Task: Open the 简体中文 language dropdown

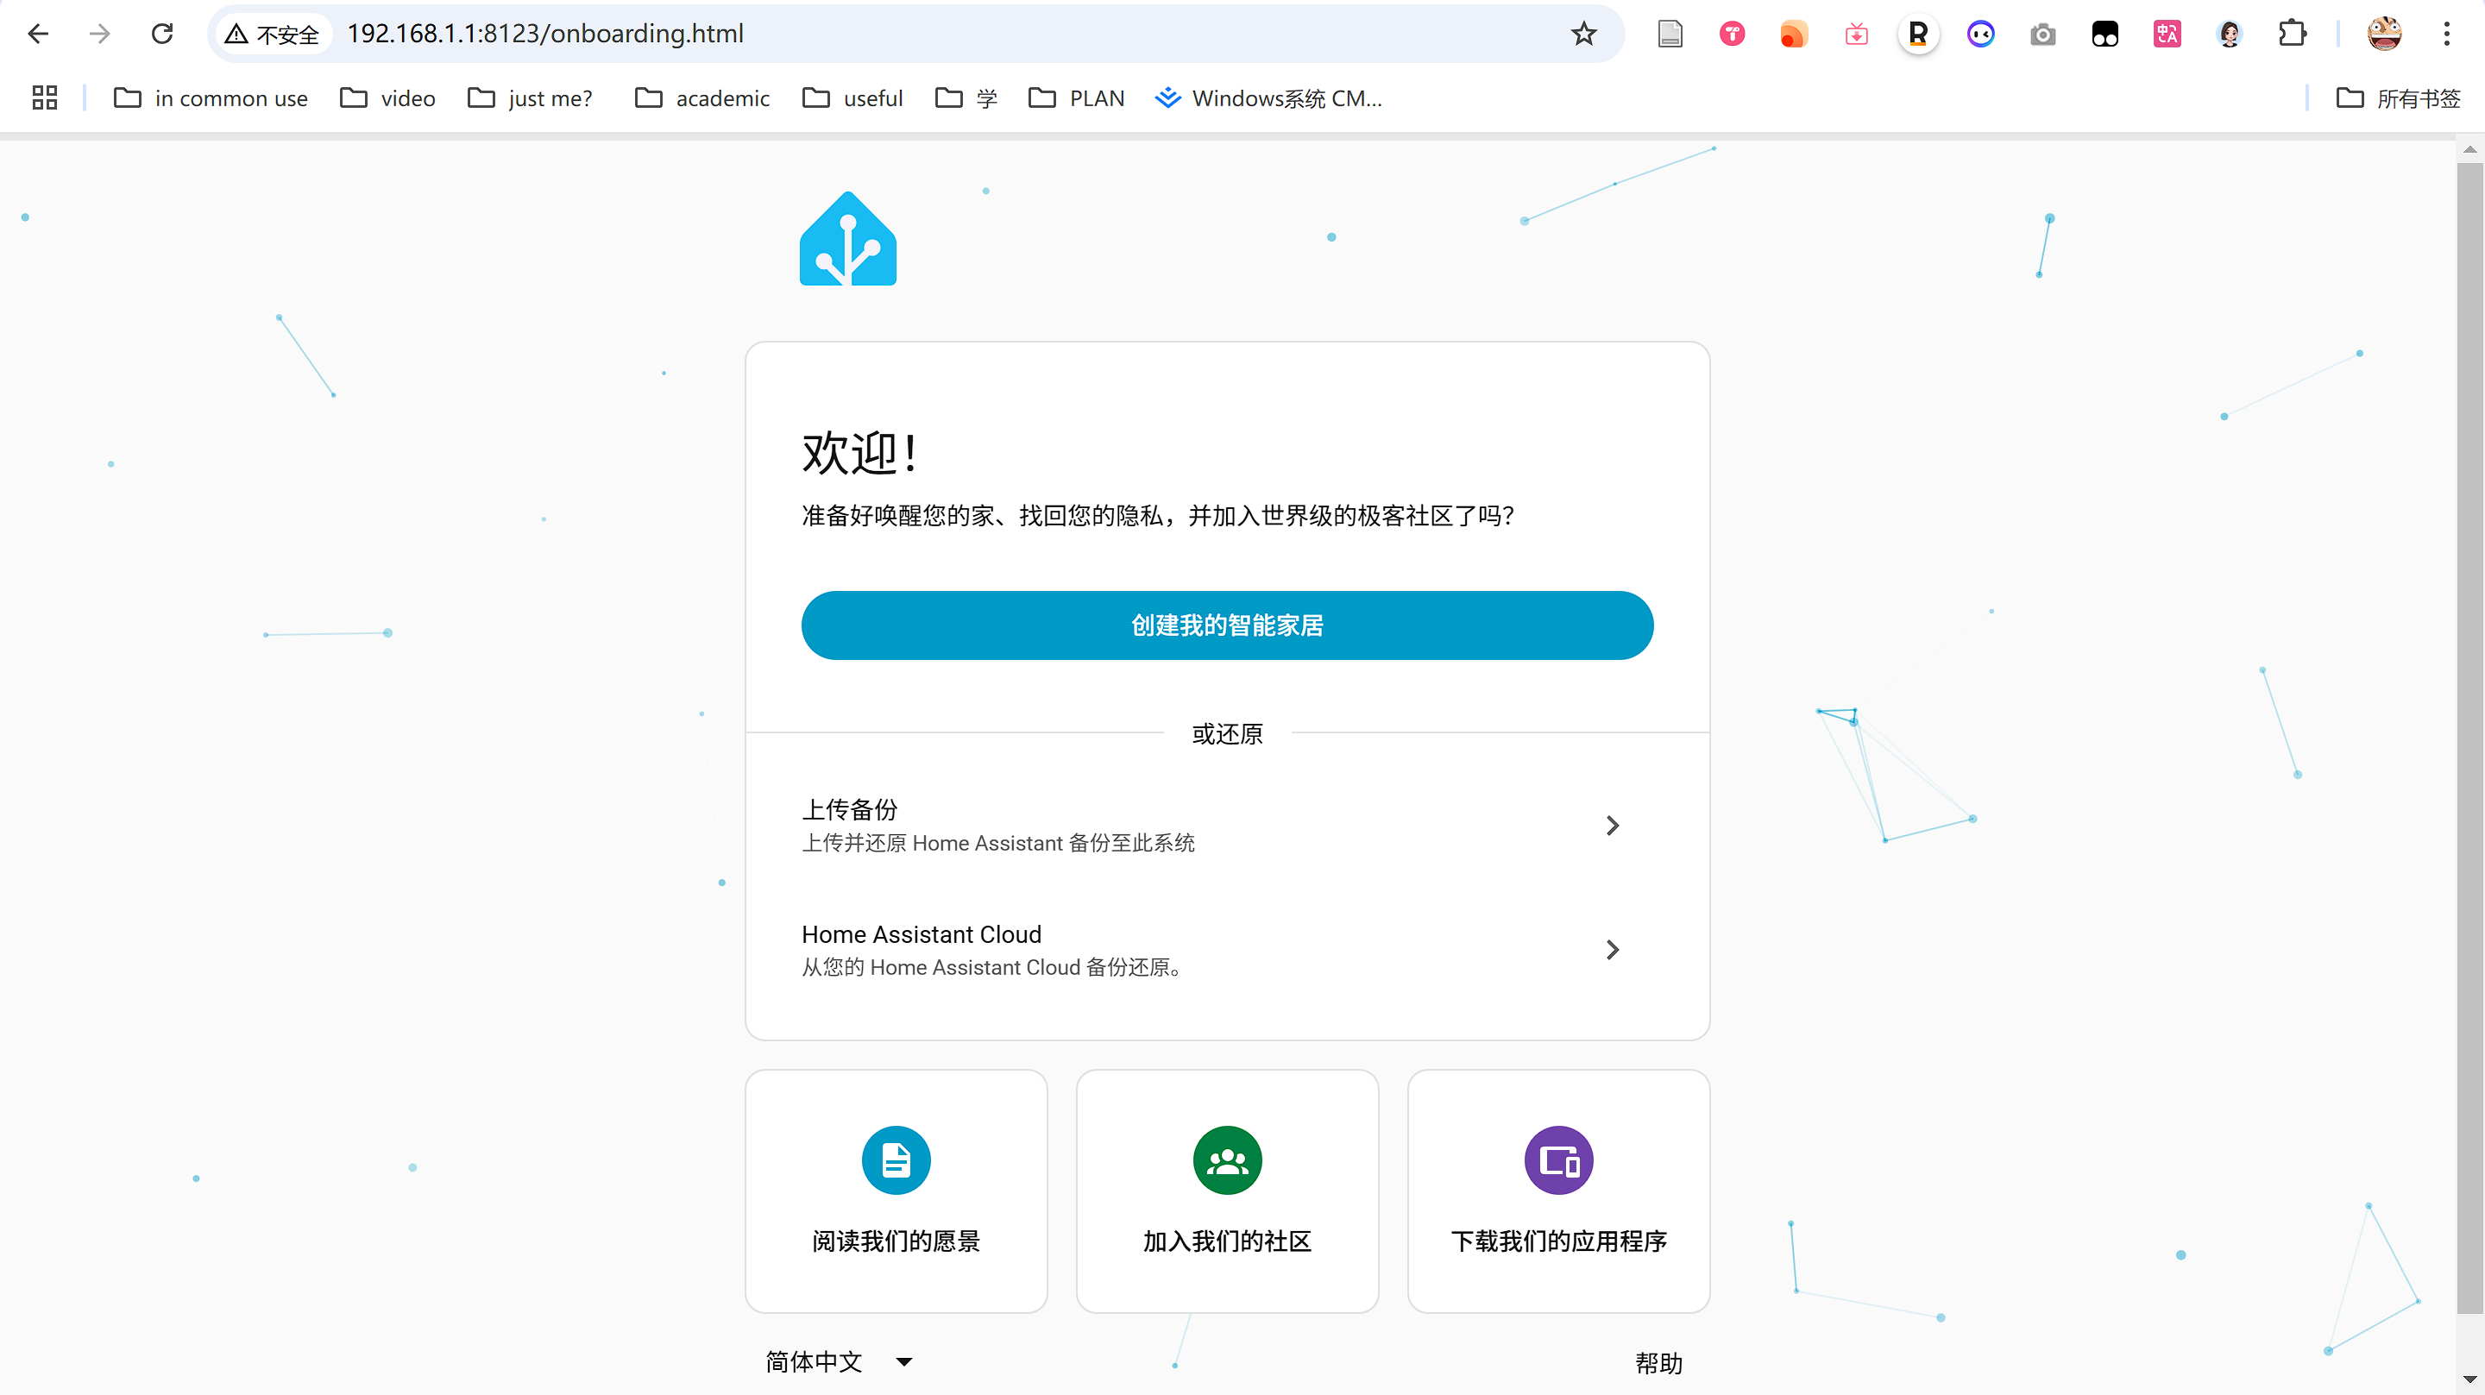Action: tap(839, 1362)
